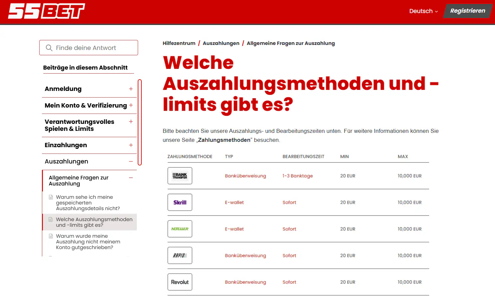Click 'Sofort' in the Neteller row

(289, 229)
